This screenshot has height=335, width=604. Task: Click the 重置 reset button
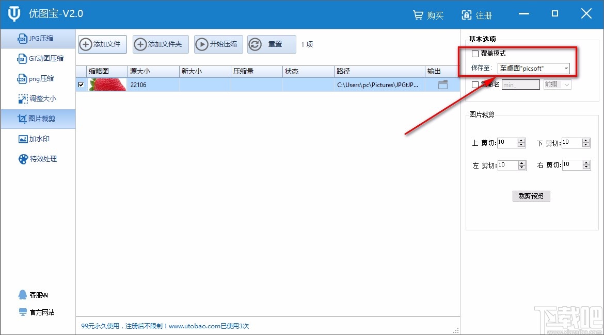[272, 44]
